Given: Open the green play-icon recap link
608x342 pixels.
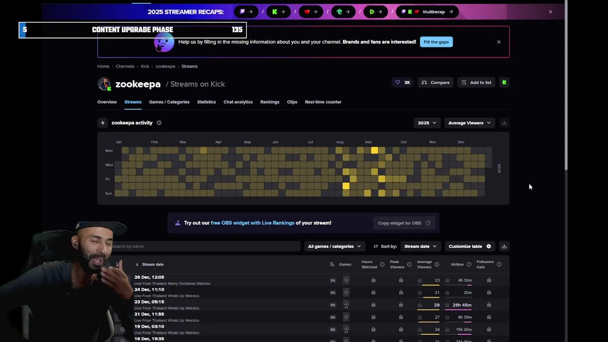Looking at the screenshot, I should click(375, 12).
